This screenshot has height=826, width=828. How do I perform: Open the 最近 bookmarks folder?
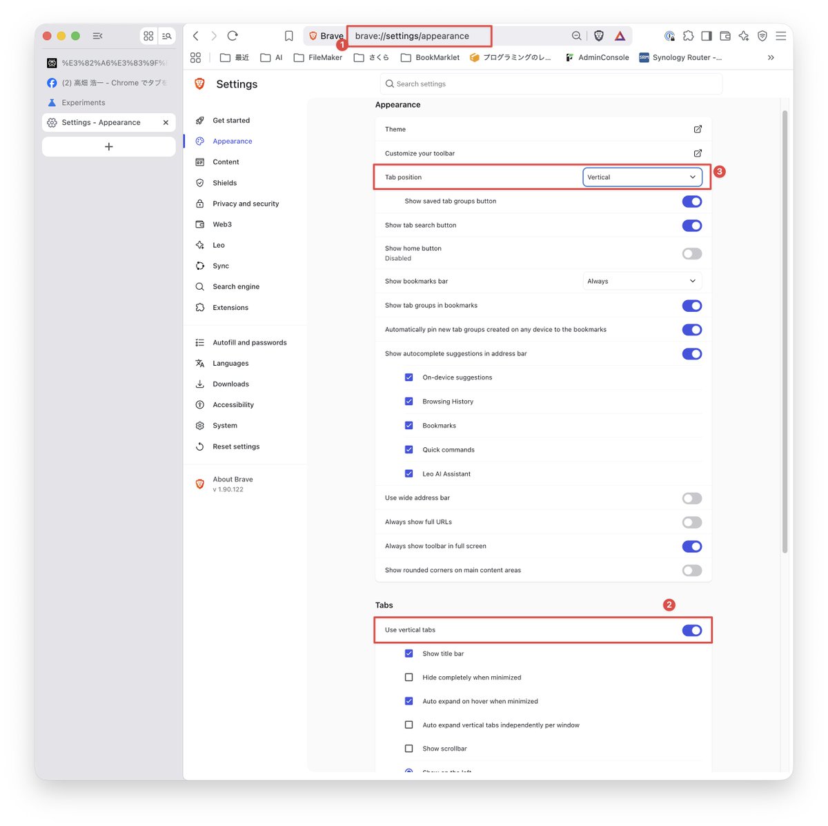[x=235, y=58]
